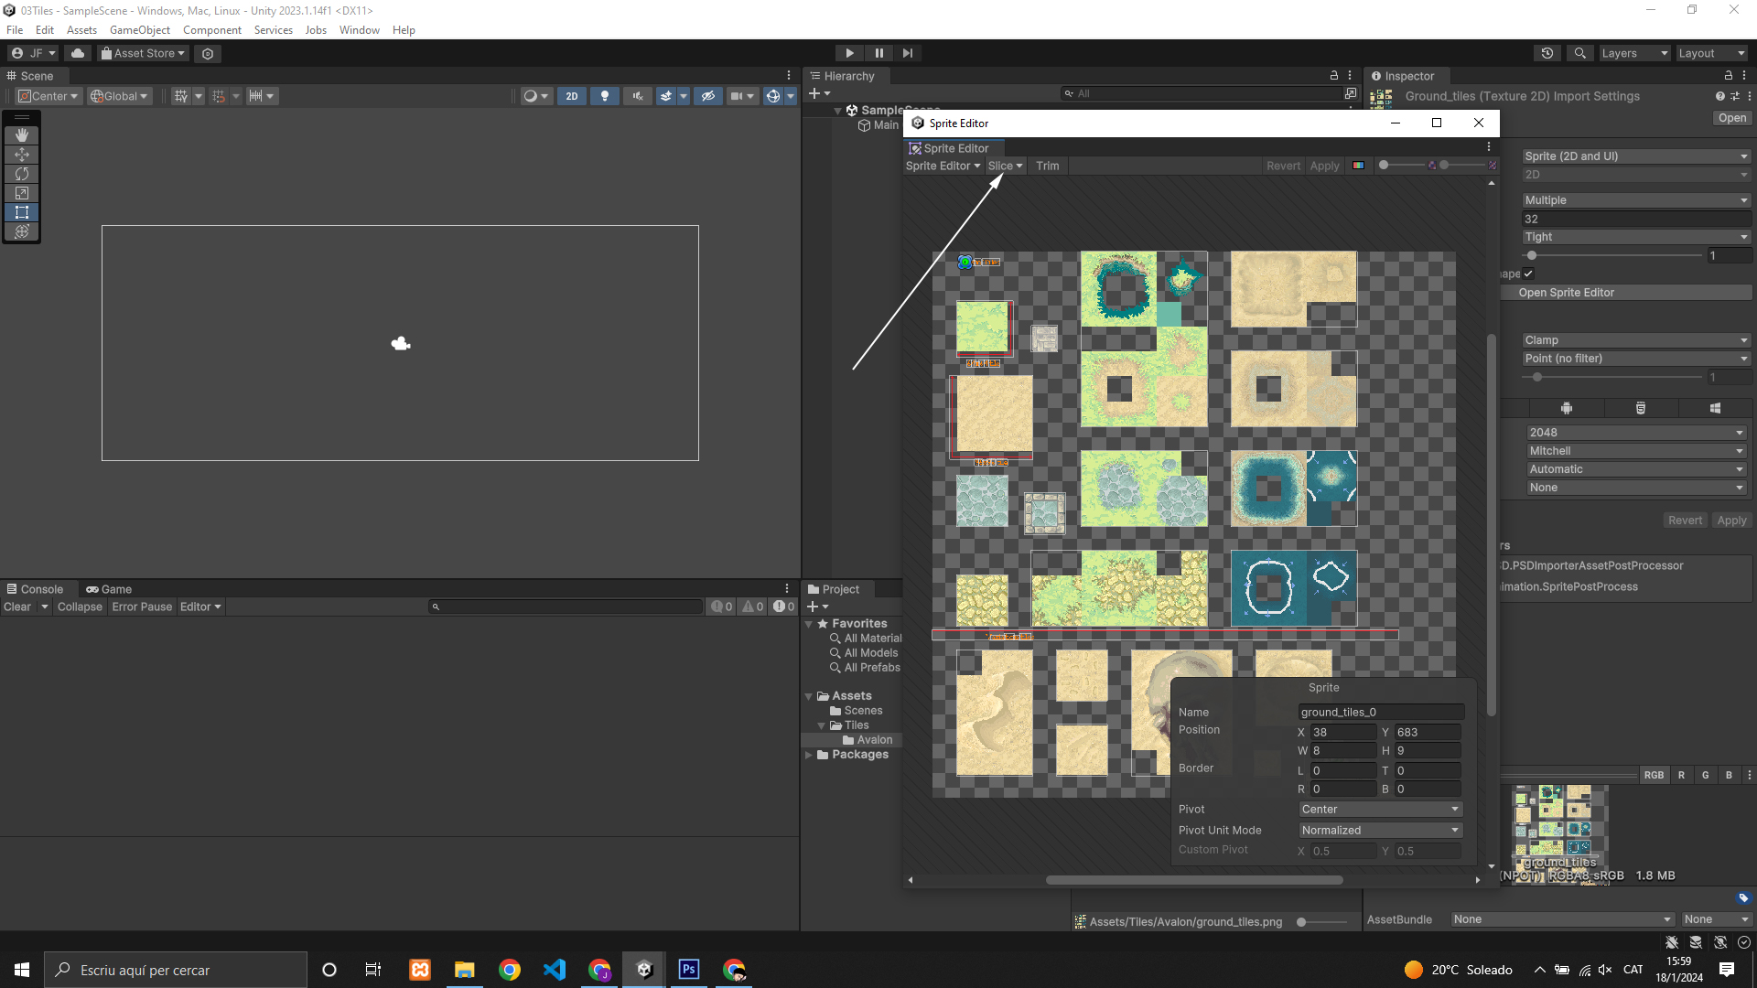
Task: Open the GameObject menu
Action: point(139,30)
